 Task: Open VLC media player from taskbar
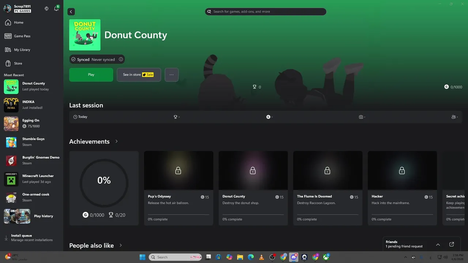[x=261, y=257]
